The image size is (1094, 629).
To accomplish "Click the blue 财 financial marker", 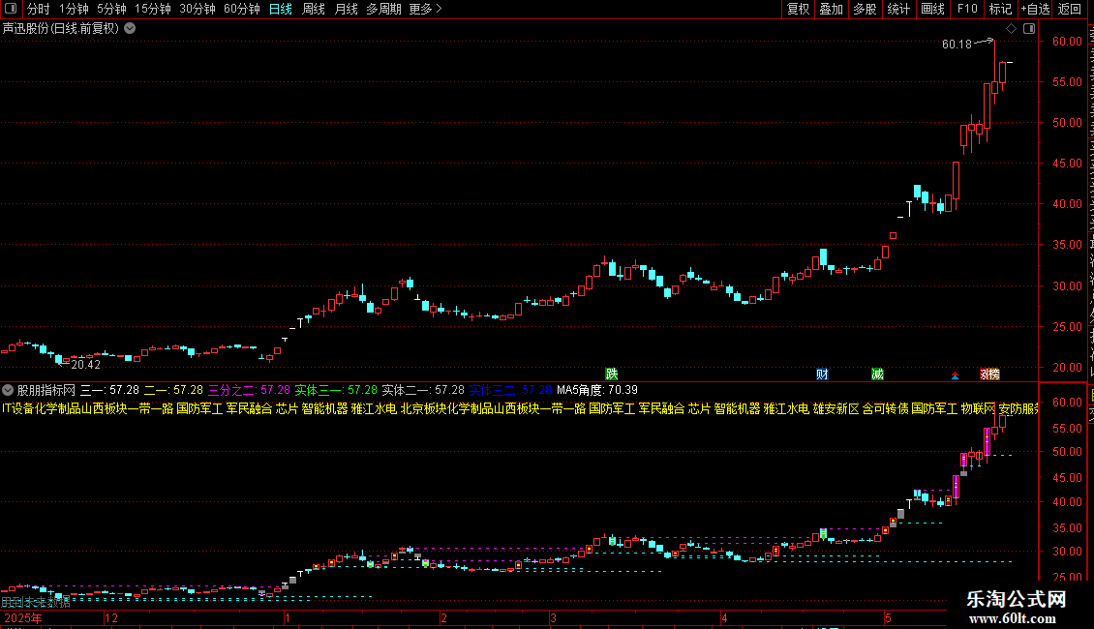I will point(822,374).
